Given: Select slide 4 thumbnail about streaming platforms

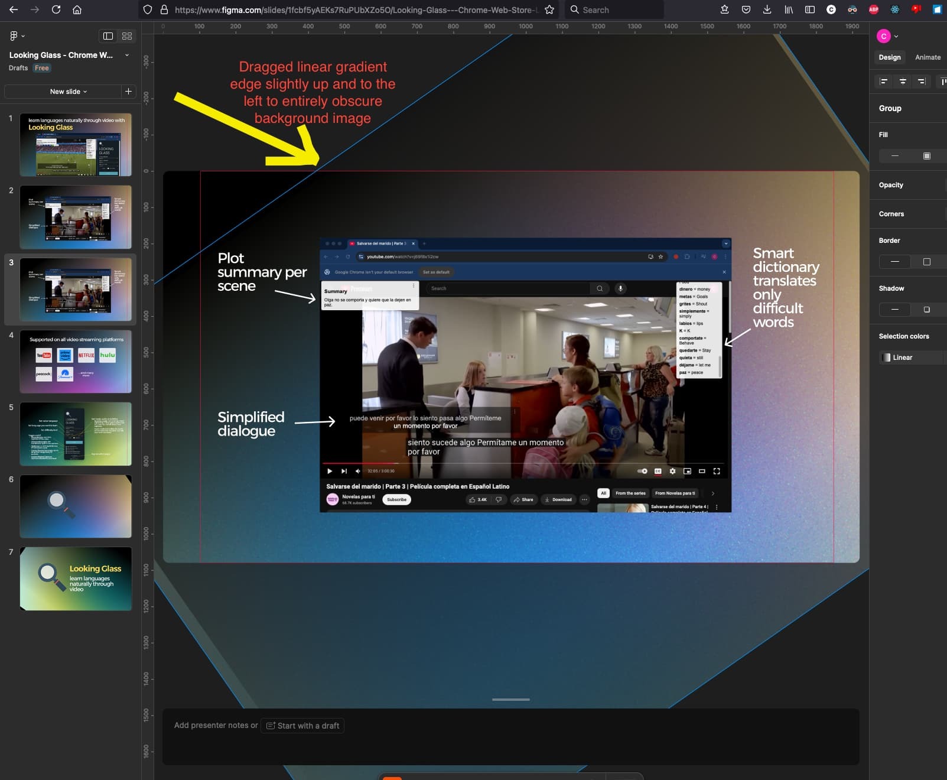Looking at the screenshot, I should [76, 362].
